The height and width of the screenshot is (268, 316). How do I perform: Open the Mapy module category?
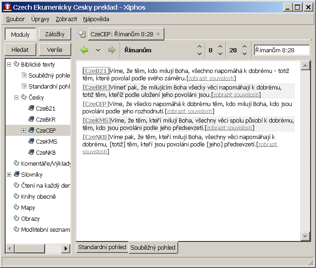28,208
